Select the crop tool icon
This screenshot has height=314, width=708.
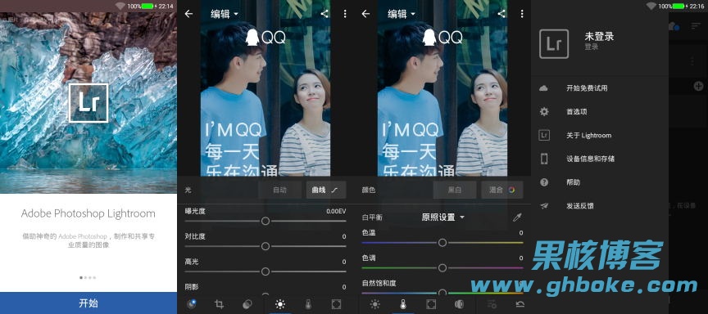pyautogui.click(x=220, y=304)
